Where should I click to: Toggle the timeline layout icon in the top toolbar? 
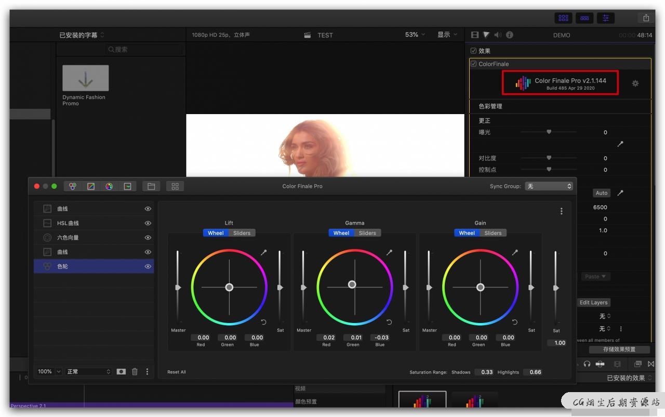click(584, 18)
